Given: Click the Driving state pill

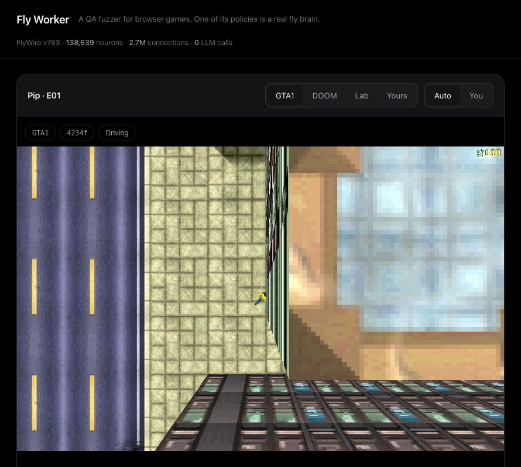Looking at the screenshot, I should click(x=117, y=132).
